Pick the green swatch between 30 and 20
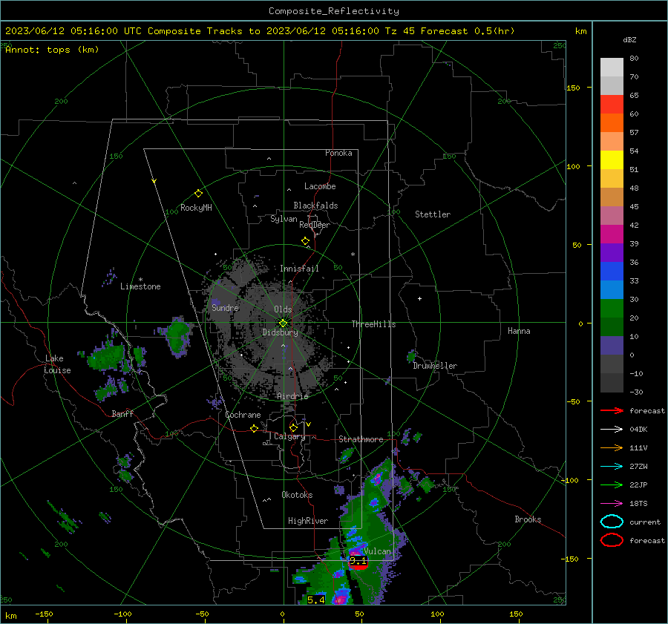 [612, 309]
